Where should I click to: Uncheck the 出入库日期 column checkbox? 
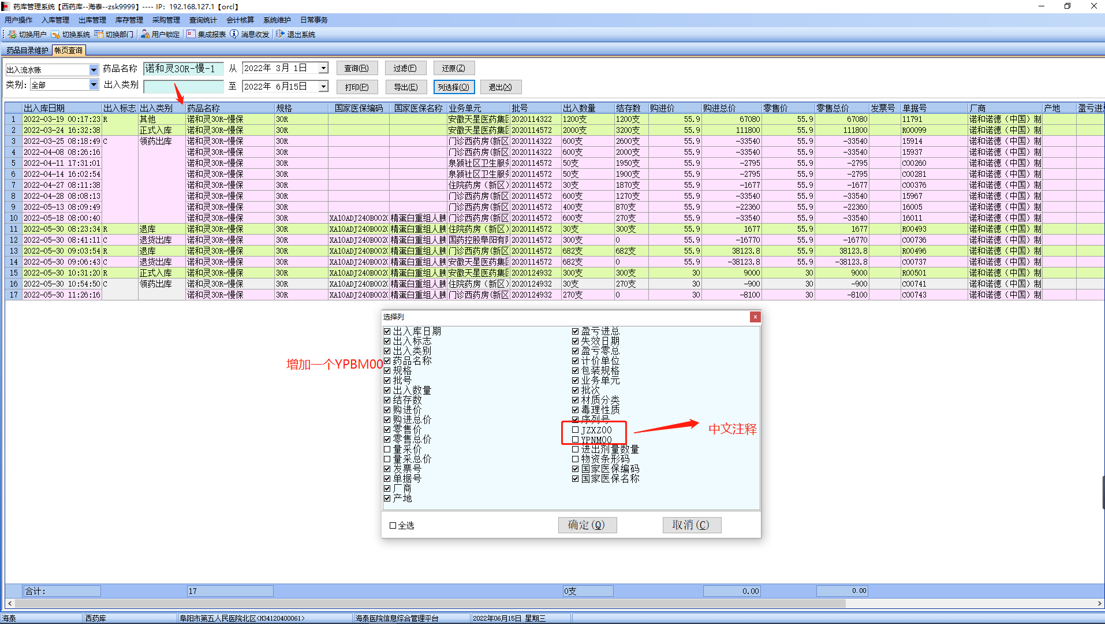click(387, 332)
